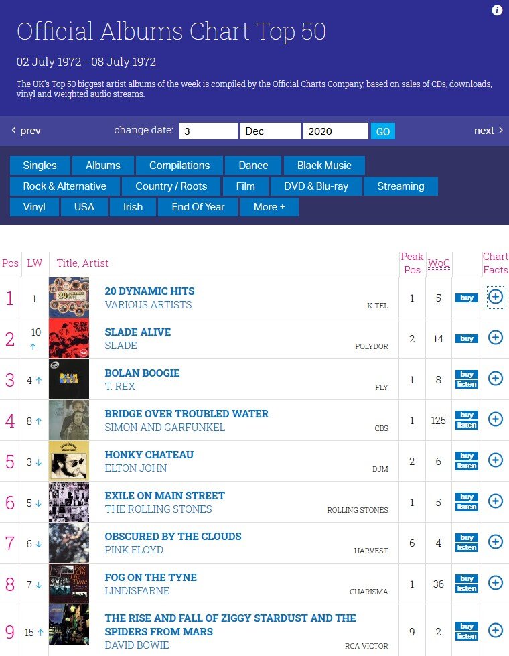The height and width of the screenshot is (656, 509).
Task: Open the Rock & Alternative chart tab
Action: click(65, 186)
